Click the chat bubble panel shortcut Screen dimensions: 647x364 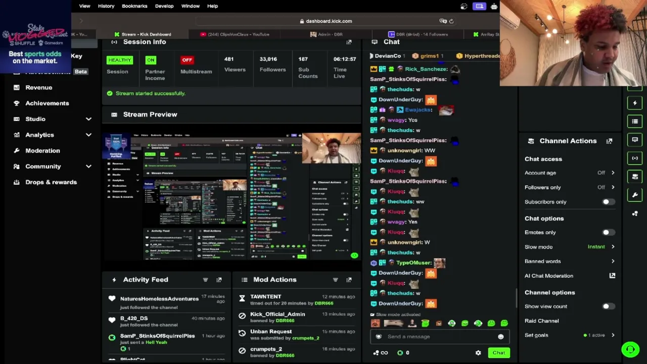tap(635, 140)
